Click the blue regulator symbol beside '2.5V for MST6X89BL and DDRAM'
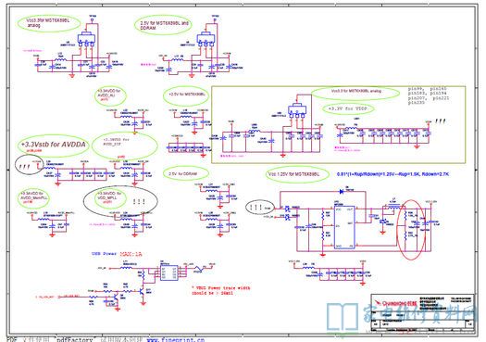This screenshot has height=342, width=486. tap(206, 39)
